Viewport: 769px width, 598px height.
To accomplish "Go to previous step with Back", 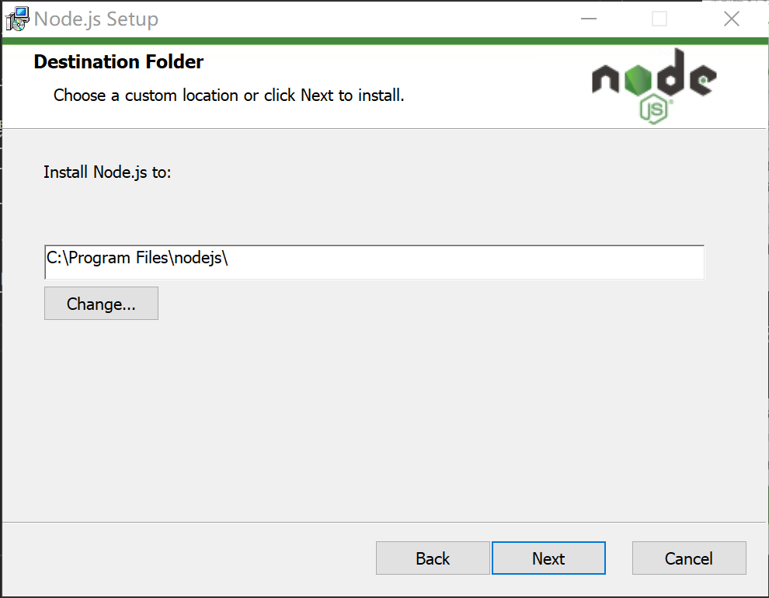I will 433,558.
